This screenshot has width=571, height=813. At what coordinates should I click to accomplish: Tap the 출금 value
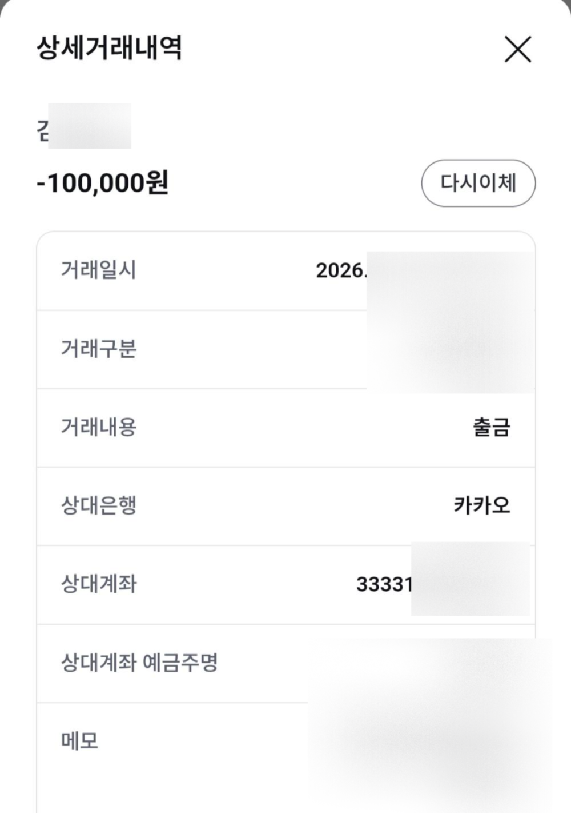[x=491, y=427]
